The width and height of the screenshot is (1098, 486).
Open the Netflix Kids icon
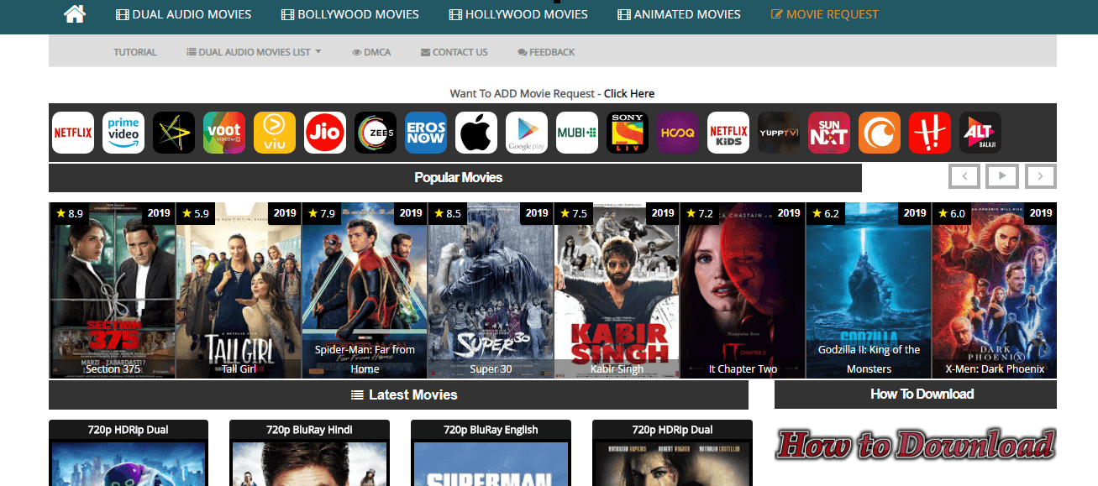(728, 133)
